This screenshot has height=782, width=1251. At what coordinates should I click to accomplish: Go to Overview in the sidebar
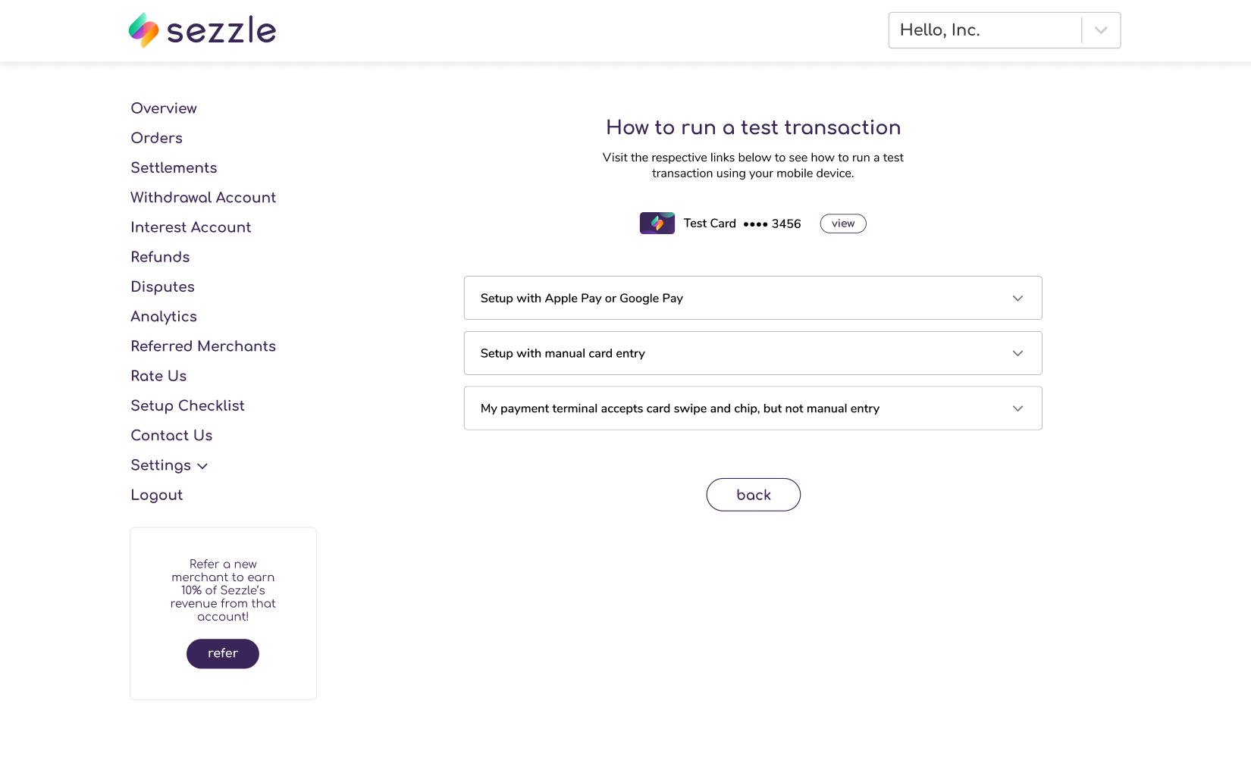click(x=164, y=108)
